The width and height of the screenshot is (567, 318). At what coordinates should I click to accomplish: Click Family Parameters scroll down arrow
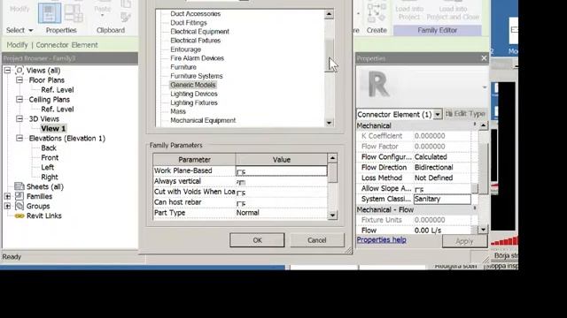pos(332,216)
